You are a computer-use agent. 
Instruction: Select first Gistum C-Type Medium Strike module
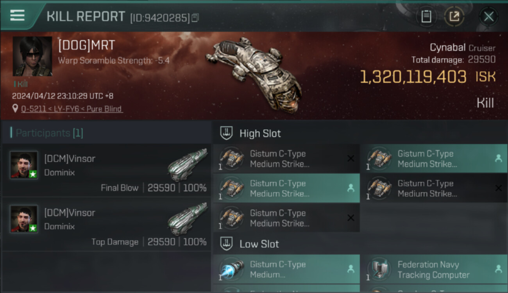pos(286,159)
